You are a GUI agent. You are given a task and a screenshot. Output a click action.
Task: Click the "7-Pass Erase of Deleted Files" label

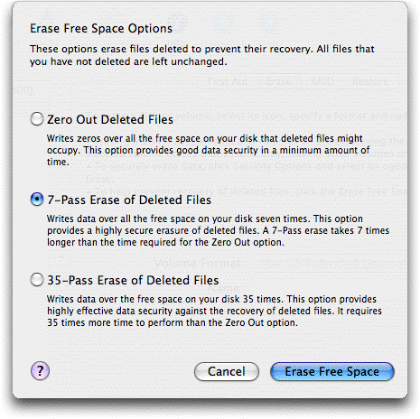129,200
